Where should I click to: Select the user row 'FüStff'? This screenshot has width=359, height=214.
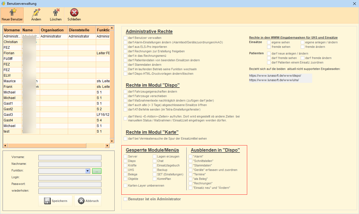coord(56,59)
